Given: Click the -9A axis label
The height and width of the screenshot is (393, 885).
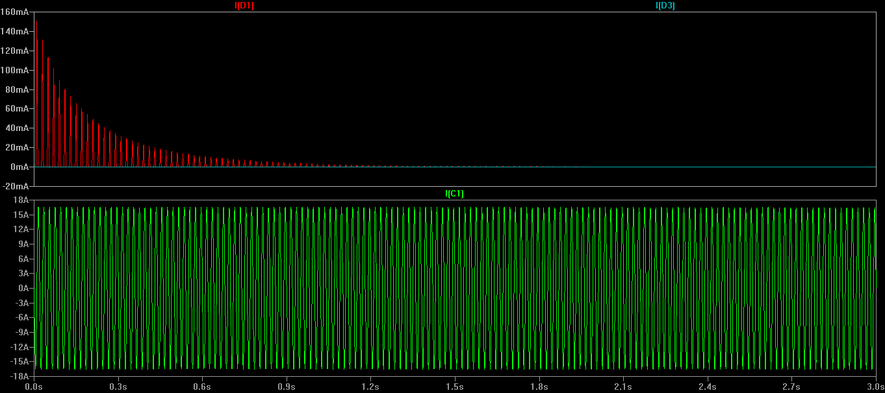Looking at the screenshot, I should (23, 332).
